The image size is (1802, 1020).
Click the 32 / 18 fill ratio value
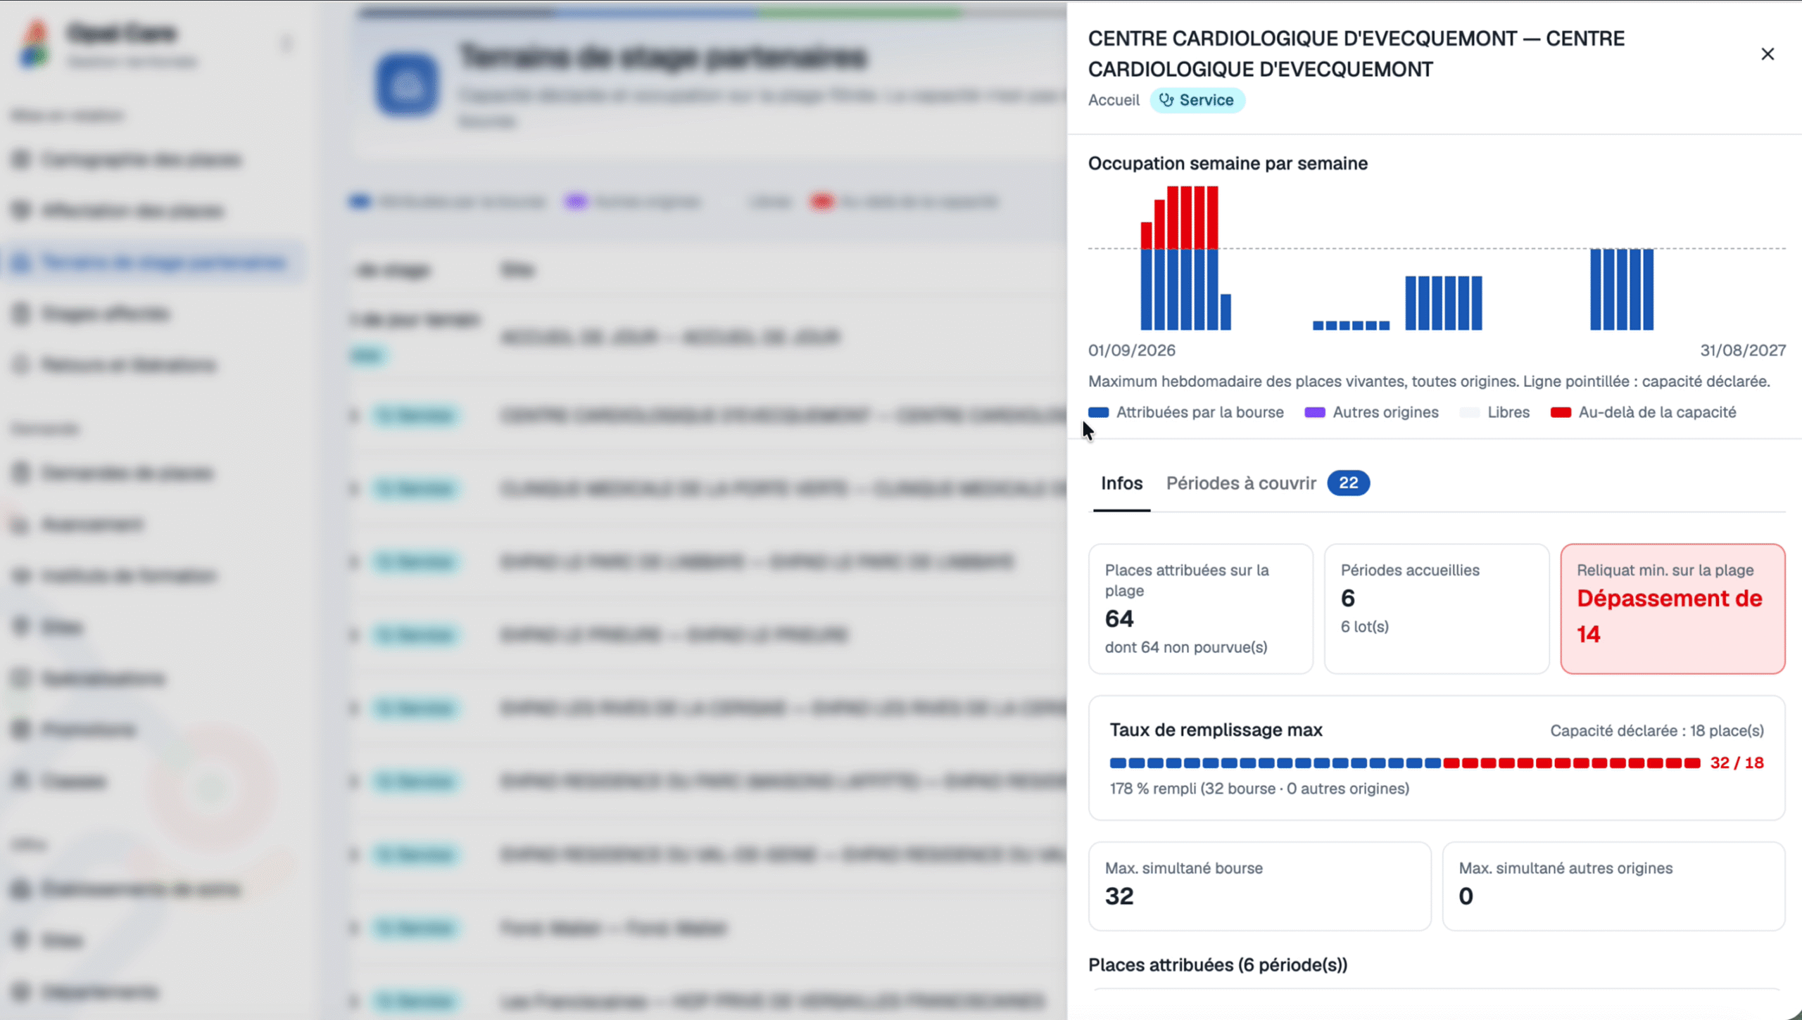point(1737,763)
